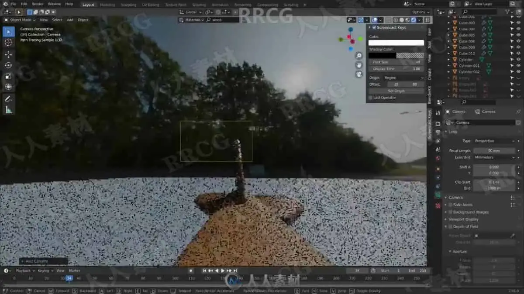Open the viewport Options button

420,12
